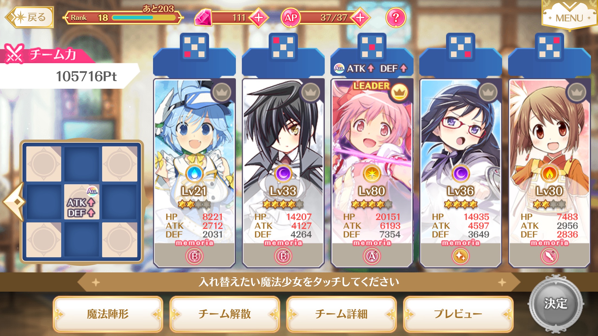Tap the memoria B icon on Lv33 card
The height and width of the screenshot is (336, 598).
(283, 256)
